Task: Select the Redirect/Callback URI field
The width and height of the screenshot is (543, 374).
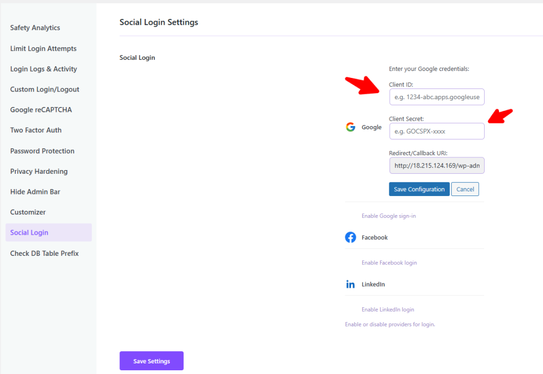Action: pyautogui.click(x=436, y=166)
